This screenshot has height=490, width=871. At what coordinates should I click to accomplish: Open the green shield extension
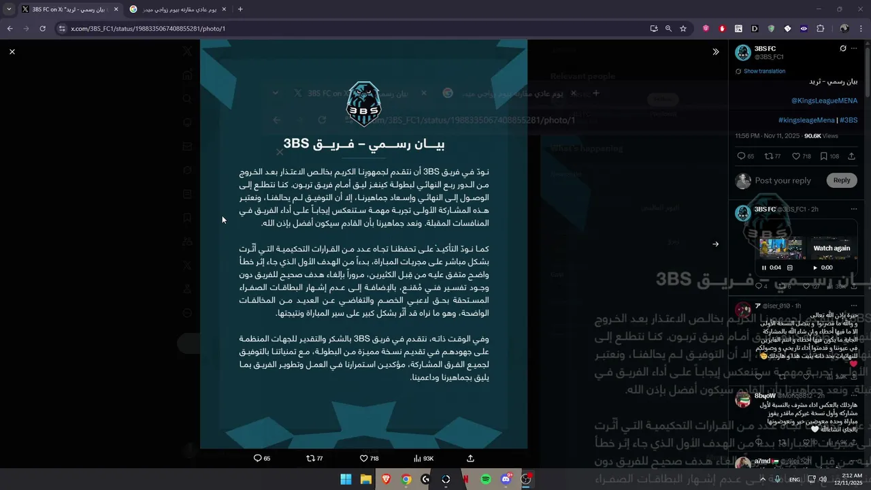click(771, 29)
